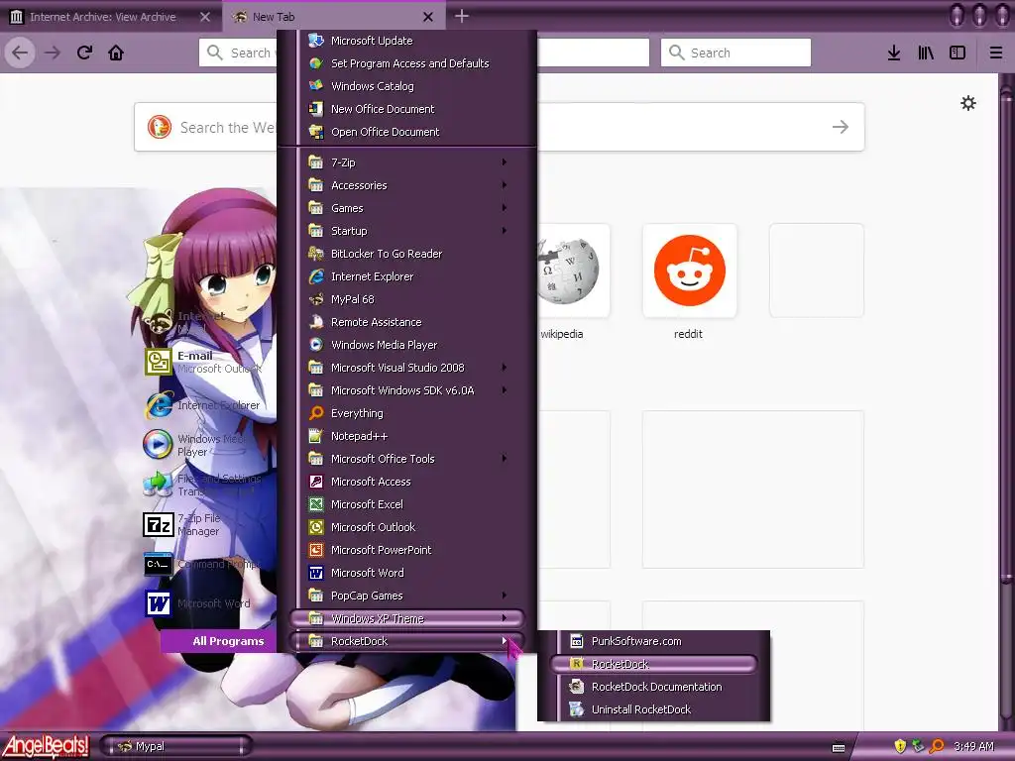
Task: Expand the Games submenu arrow
Action: point(505,208)
